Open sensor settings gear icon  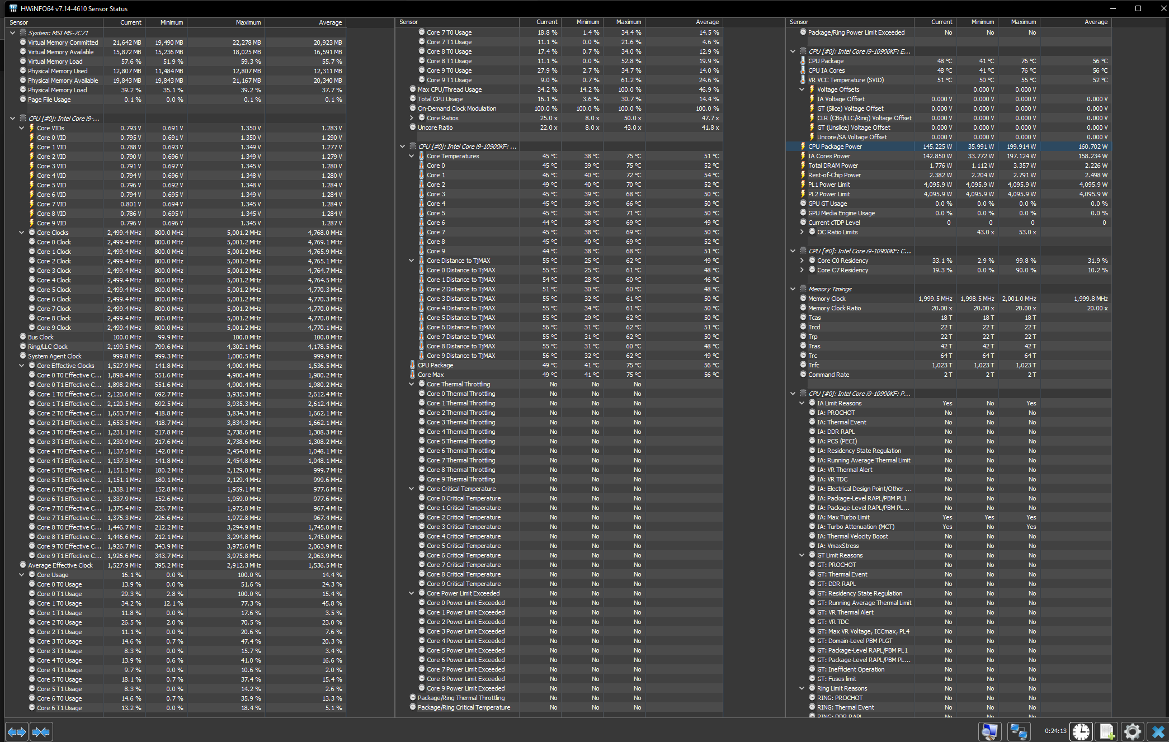point(1132,731)
